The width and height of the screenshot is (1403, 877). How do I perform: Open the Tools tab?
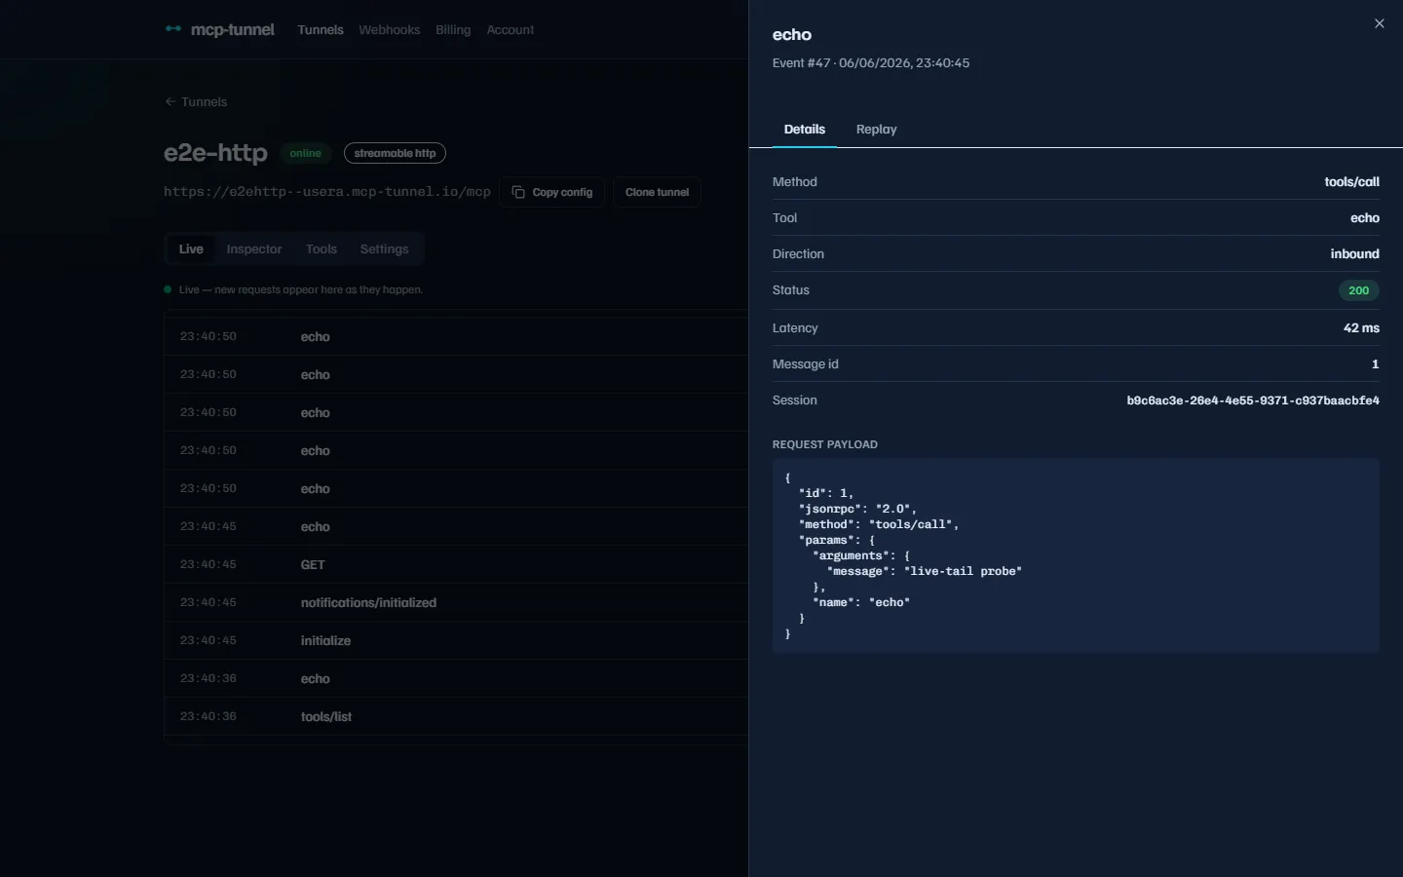[x=322, y=249]
